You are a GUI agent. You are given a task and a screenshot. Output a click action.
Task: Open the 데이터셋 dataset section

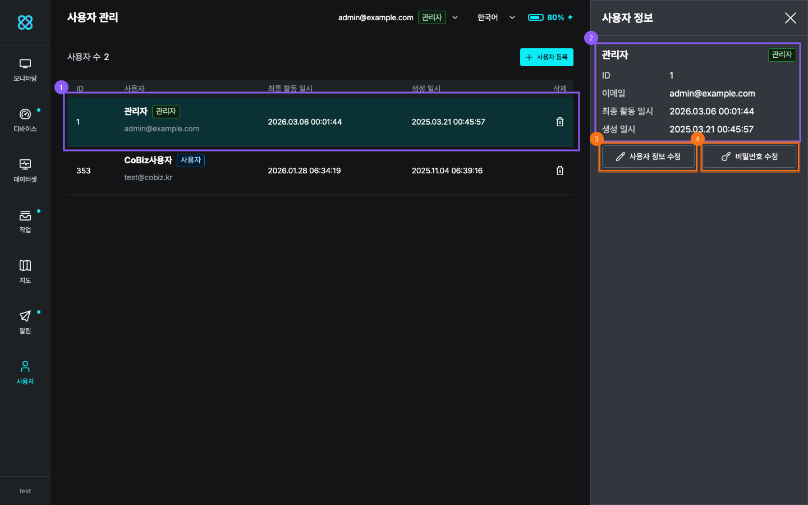tap(25, 171)
